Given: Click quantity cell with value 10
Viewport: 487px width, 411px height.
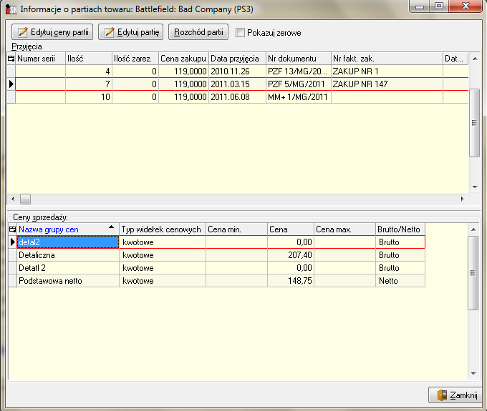Looking at the screenshot, I should click(89, 97).
